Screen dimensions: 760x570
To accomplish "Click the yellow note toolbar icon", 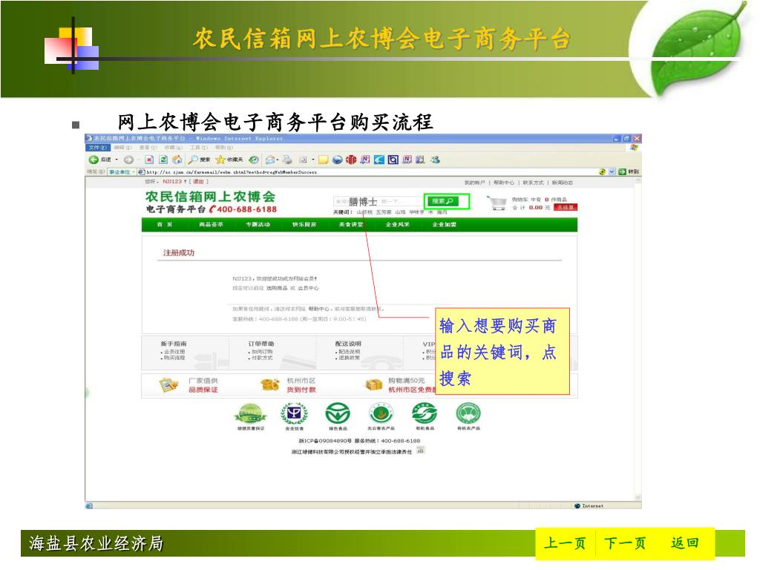I will click(324, 160).
